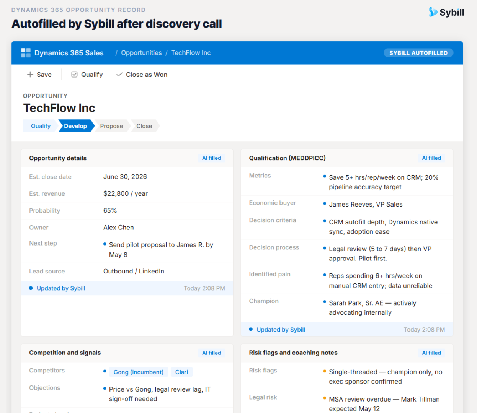This screenshot has height=413, width=477.
Task: Click the SYBILL AUTOFILLED badge
Action: pyautogui.click(x=418, y=53)
